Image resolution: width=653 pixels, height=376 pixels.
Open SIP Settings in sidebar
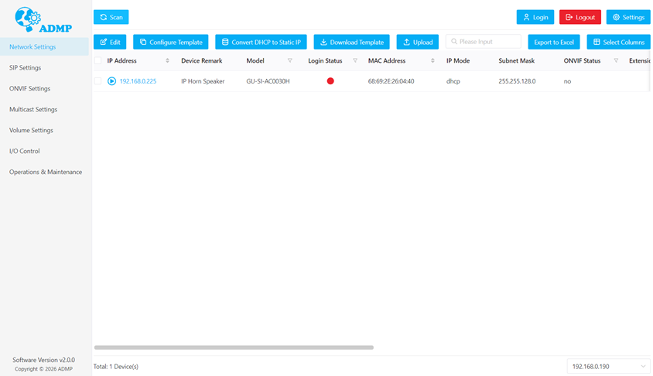(44, 67)
